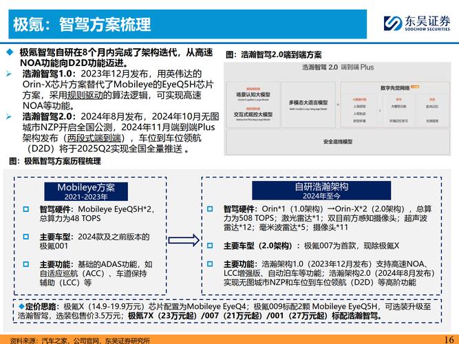Click the arrow bullet before 浩瀚智驾1.0

pyautogui.click(x=9, y=74)
